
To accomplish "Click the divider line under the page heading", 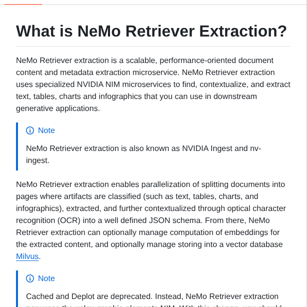I will click(153, 46).
